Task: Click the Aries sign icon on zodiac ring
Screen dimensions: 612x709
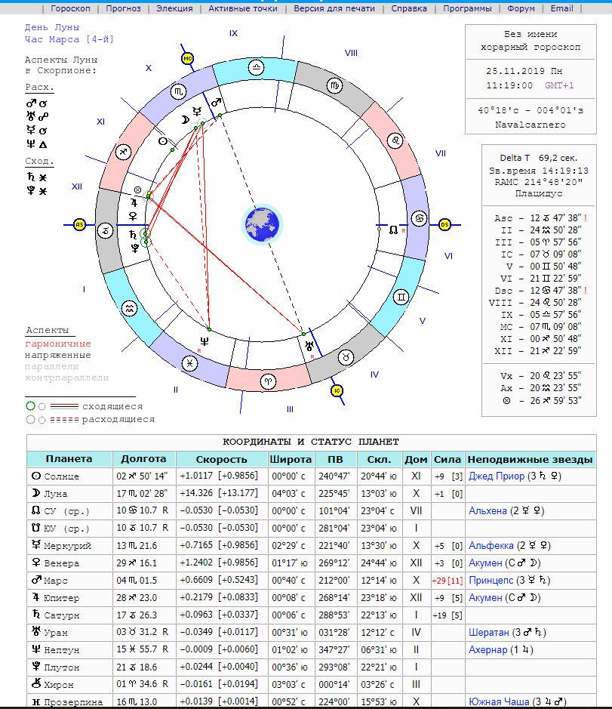Action: click(x=268, y=381)
